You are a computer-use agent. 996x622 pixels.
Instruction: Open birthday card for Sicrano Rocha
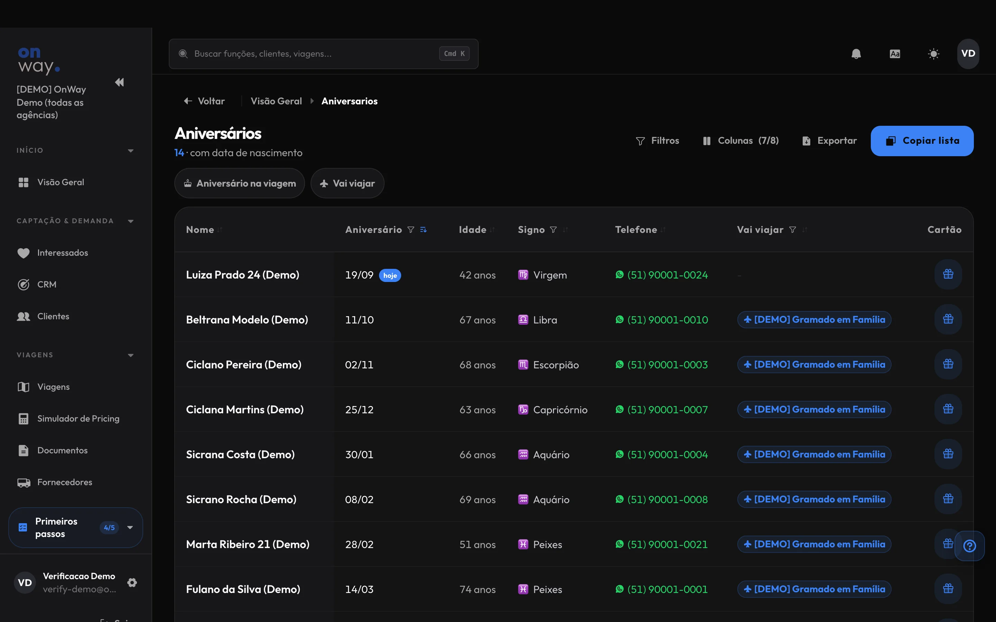click(x=948, y=499)
